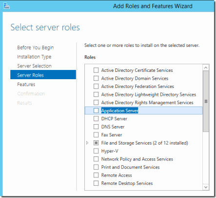Click the wizard icon in the title bar

click(6, 6)
